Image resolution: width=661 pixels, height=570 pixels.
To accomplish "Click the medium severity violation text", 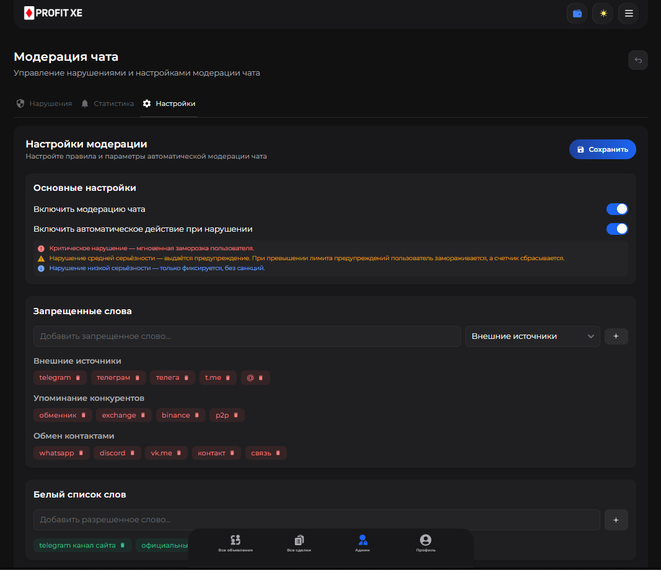I will pyautogui.click(x=307, y=258).
